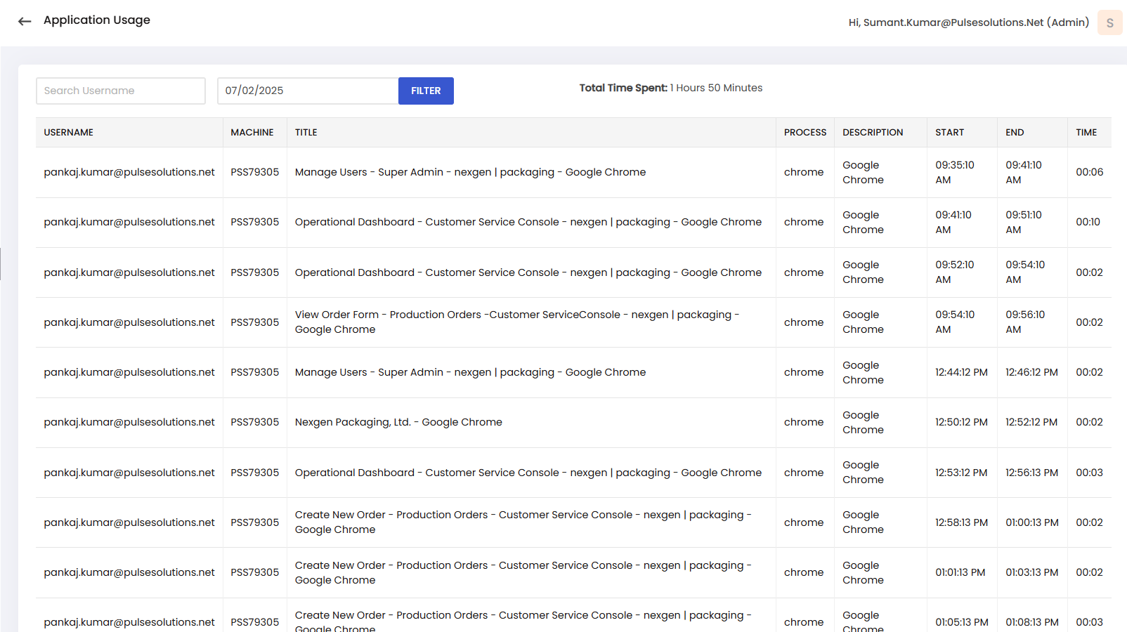Open the user avatar S menu
The image size is (1127, 632).
pyautogui.click(x=1109, y=22)
